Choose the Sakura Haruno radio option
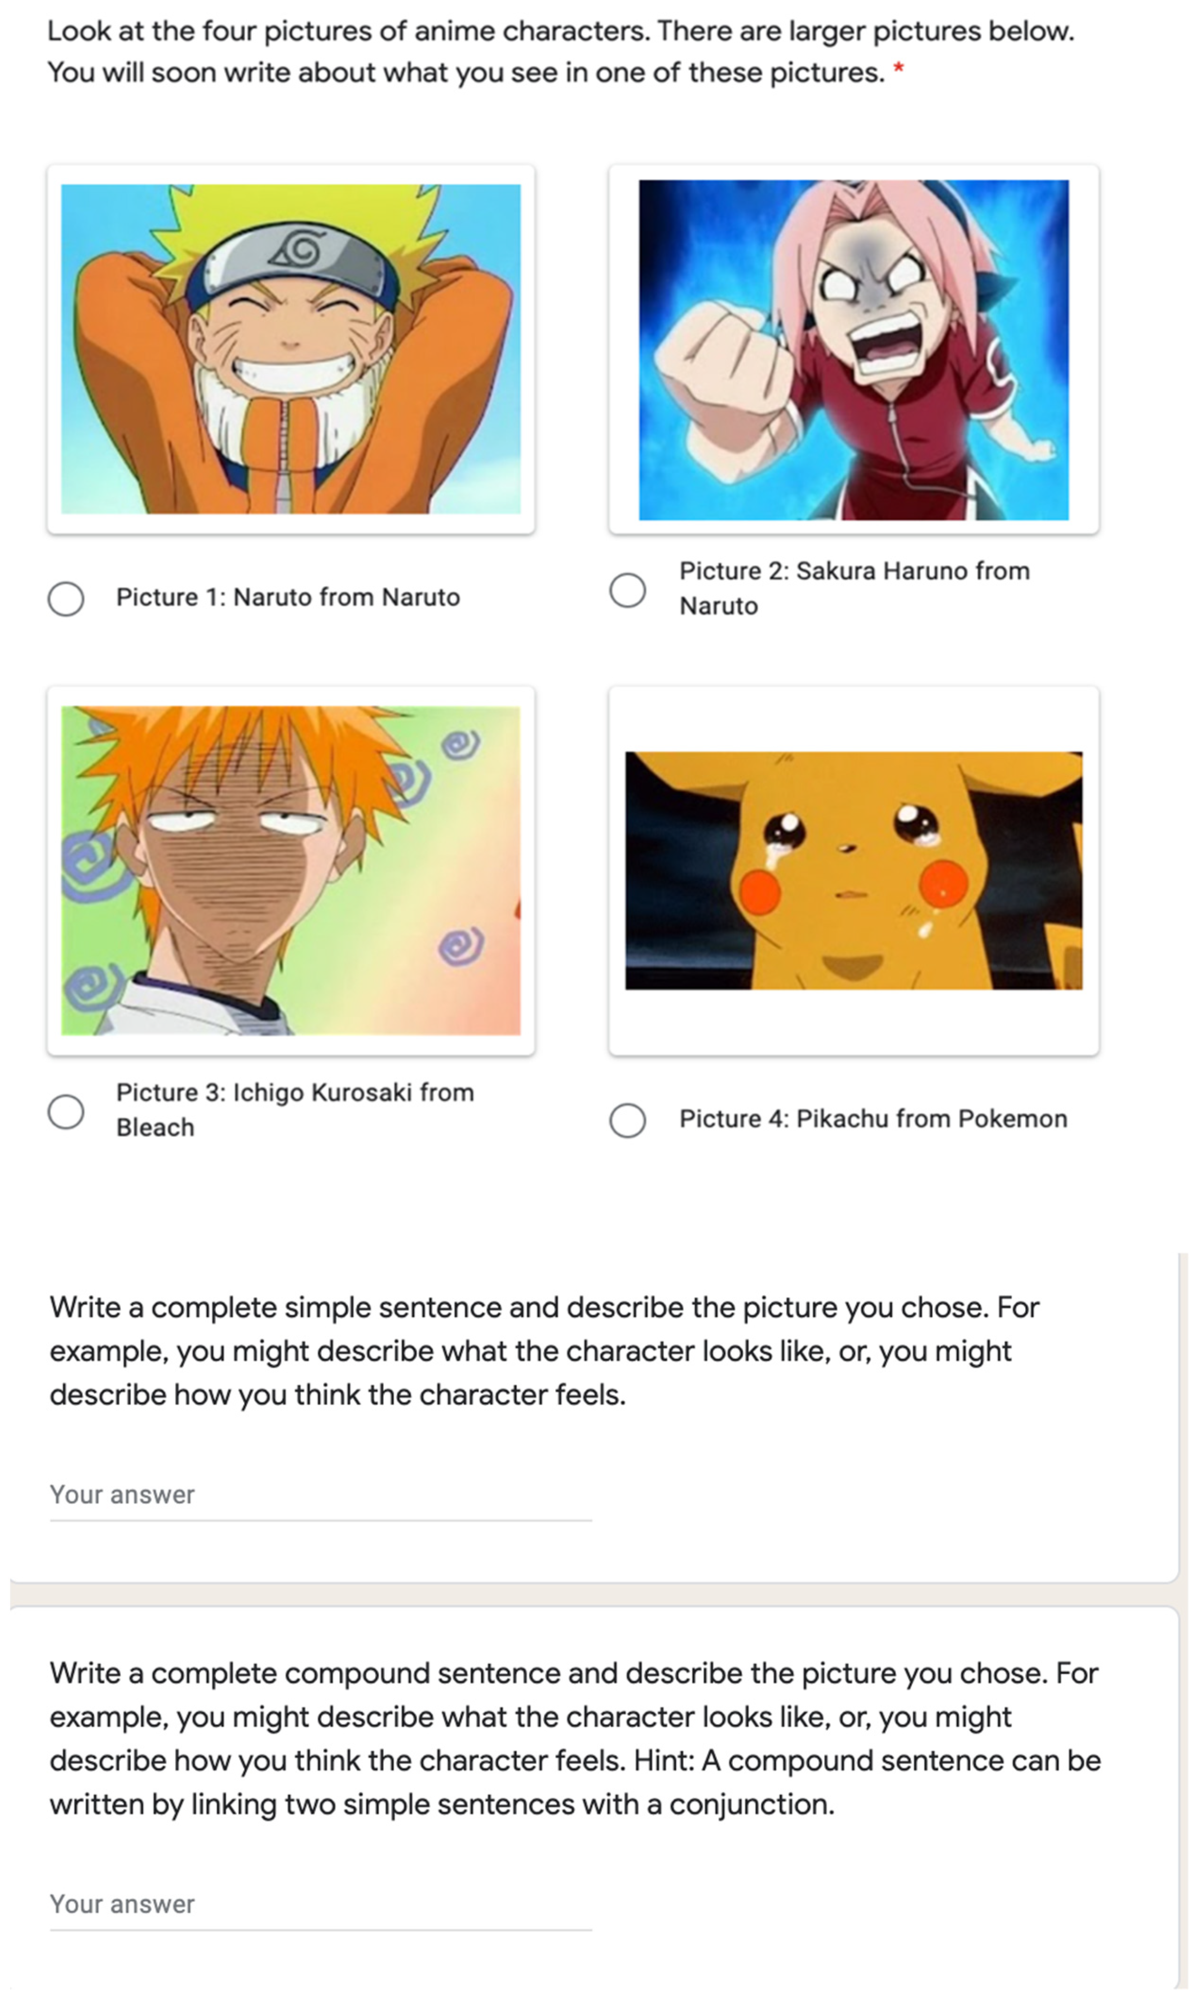Image resolution: width=1203 pixels, height=2005 pixels. point(628,589)
